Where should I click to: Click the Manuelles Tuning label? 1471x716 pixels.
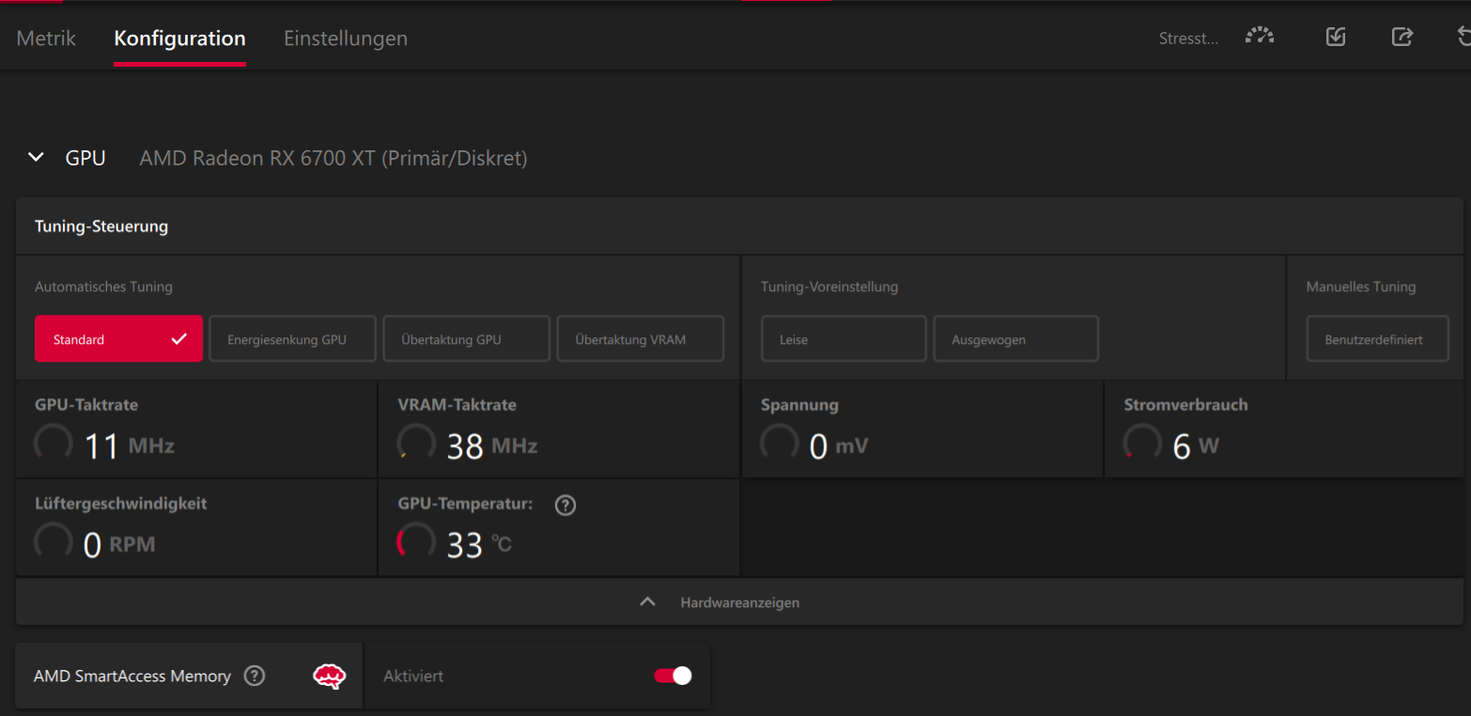[1361, 287]
